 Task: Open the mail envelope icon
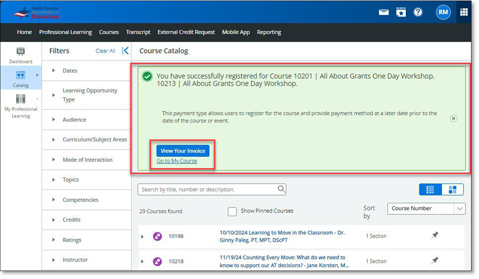click(x=384, y=12)
